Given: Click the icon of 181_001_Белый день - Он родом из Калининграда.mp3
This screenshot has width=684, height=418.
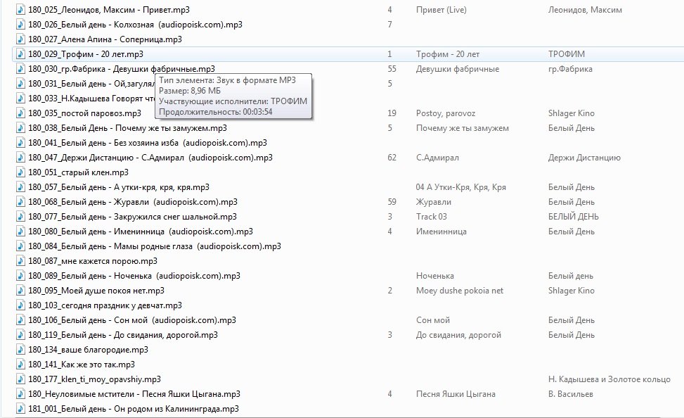Looking at the screenshot, I should (20, 409).
